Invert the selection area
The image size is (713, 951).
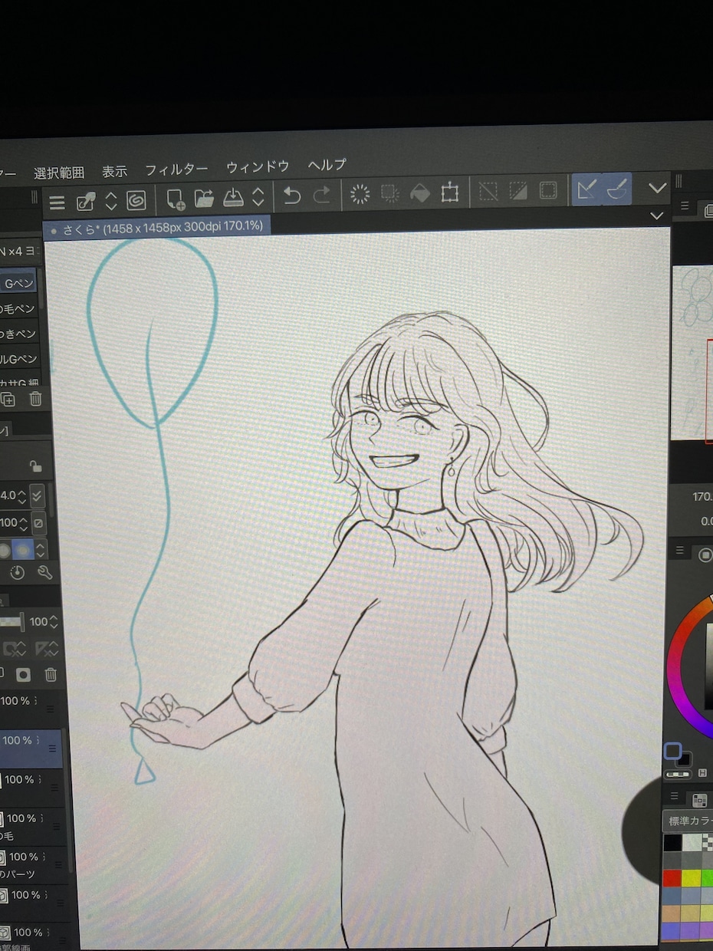518,190
